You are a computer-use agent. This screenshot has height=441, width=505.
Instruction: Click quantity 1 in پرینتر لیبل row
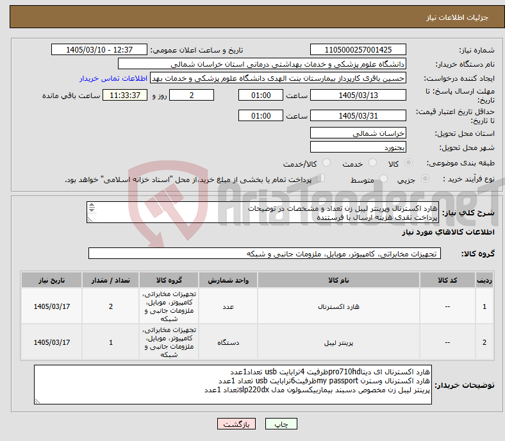(x=110, y=342)
